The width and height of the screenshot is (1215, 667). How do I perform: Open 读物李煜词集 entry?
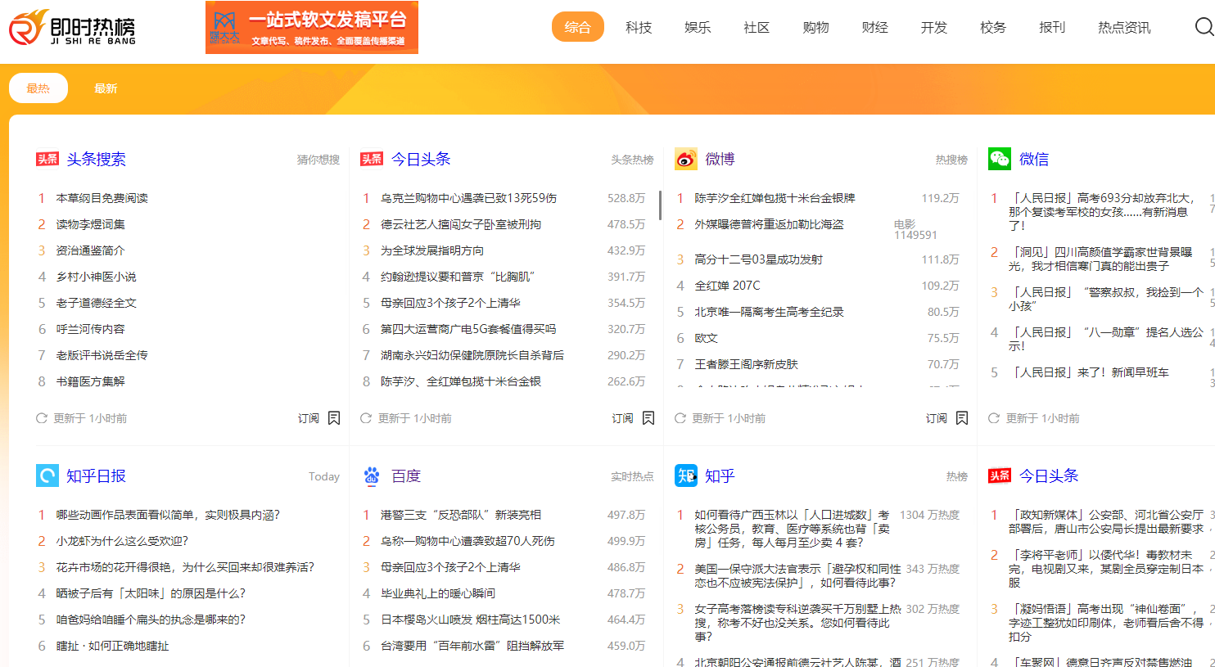pos(91,224)
